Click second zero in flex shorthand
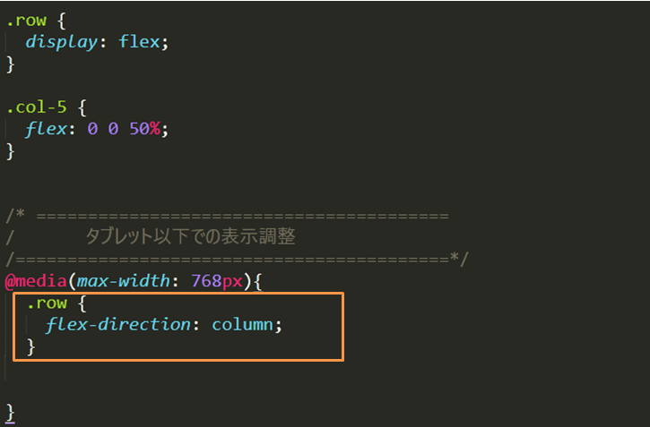 pyautogui.click(x=113, y=129)
